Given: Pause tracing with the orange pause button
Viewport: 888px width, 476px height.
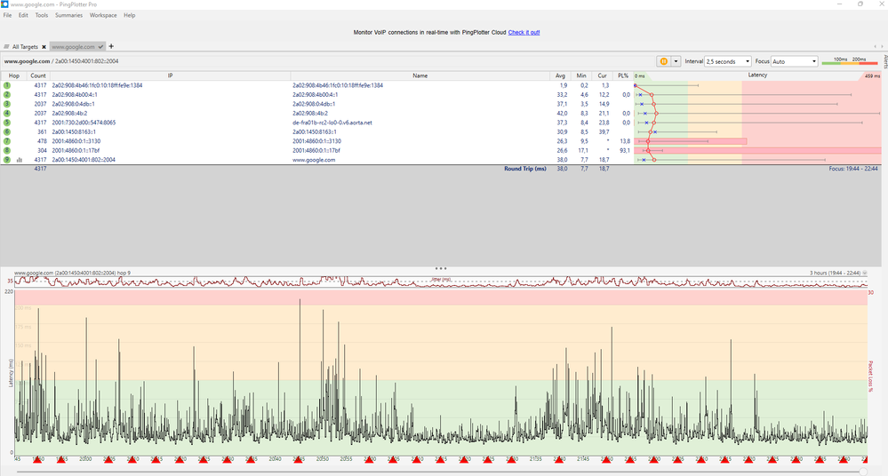Looking at the screenshot, I should tap(664, 61).
